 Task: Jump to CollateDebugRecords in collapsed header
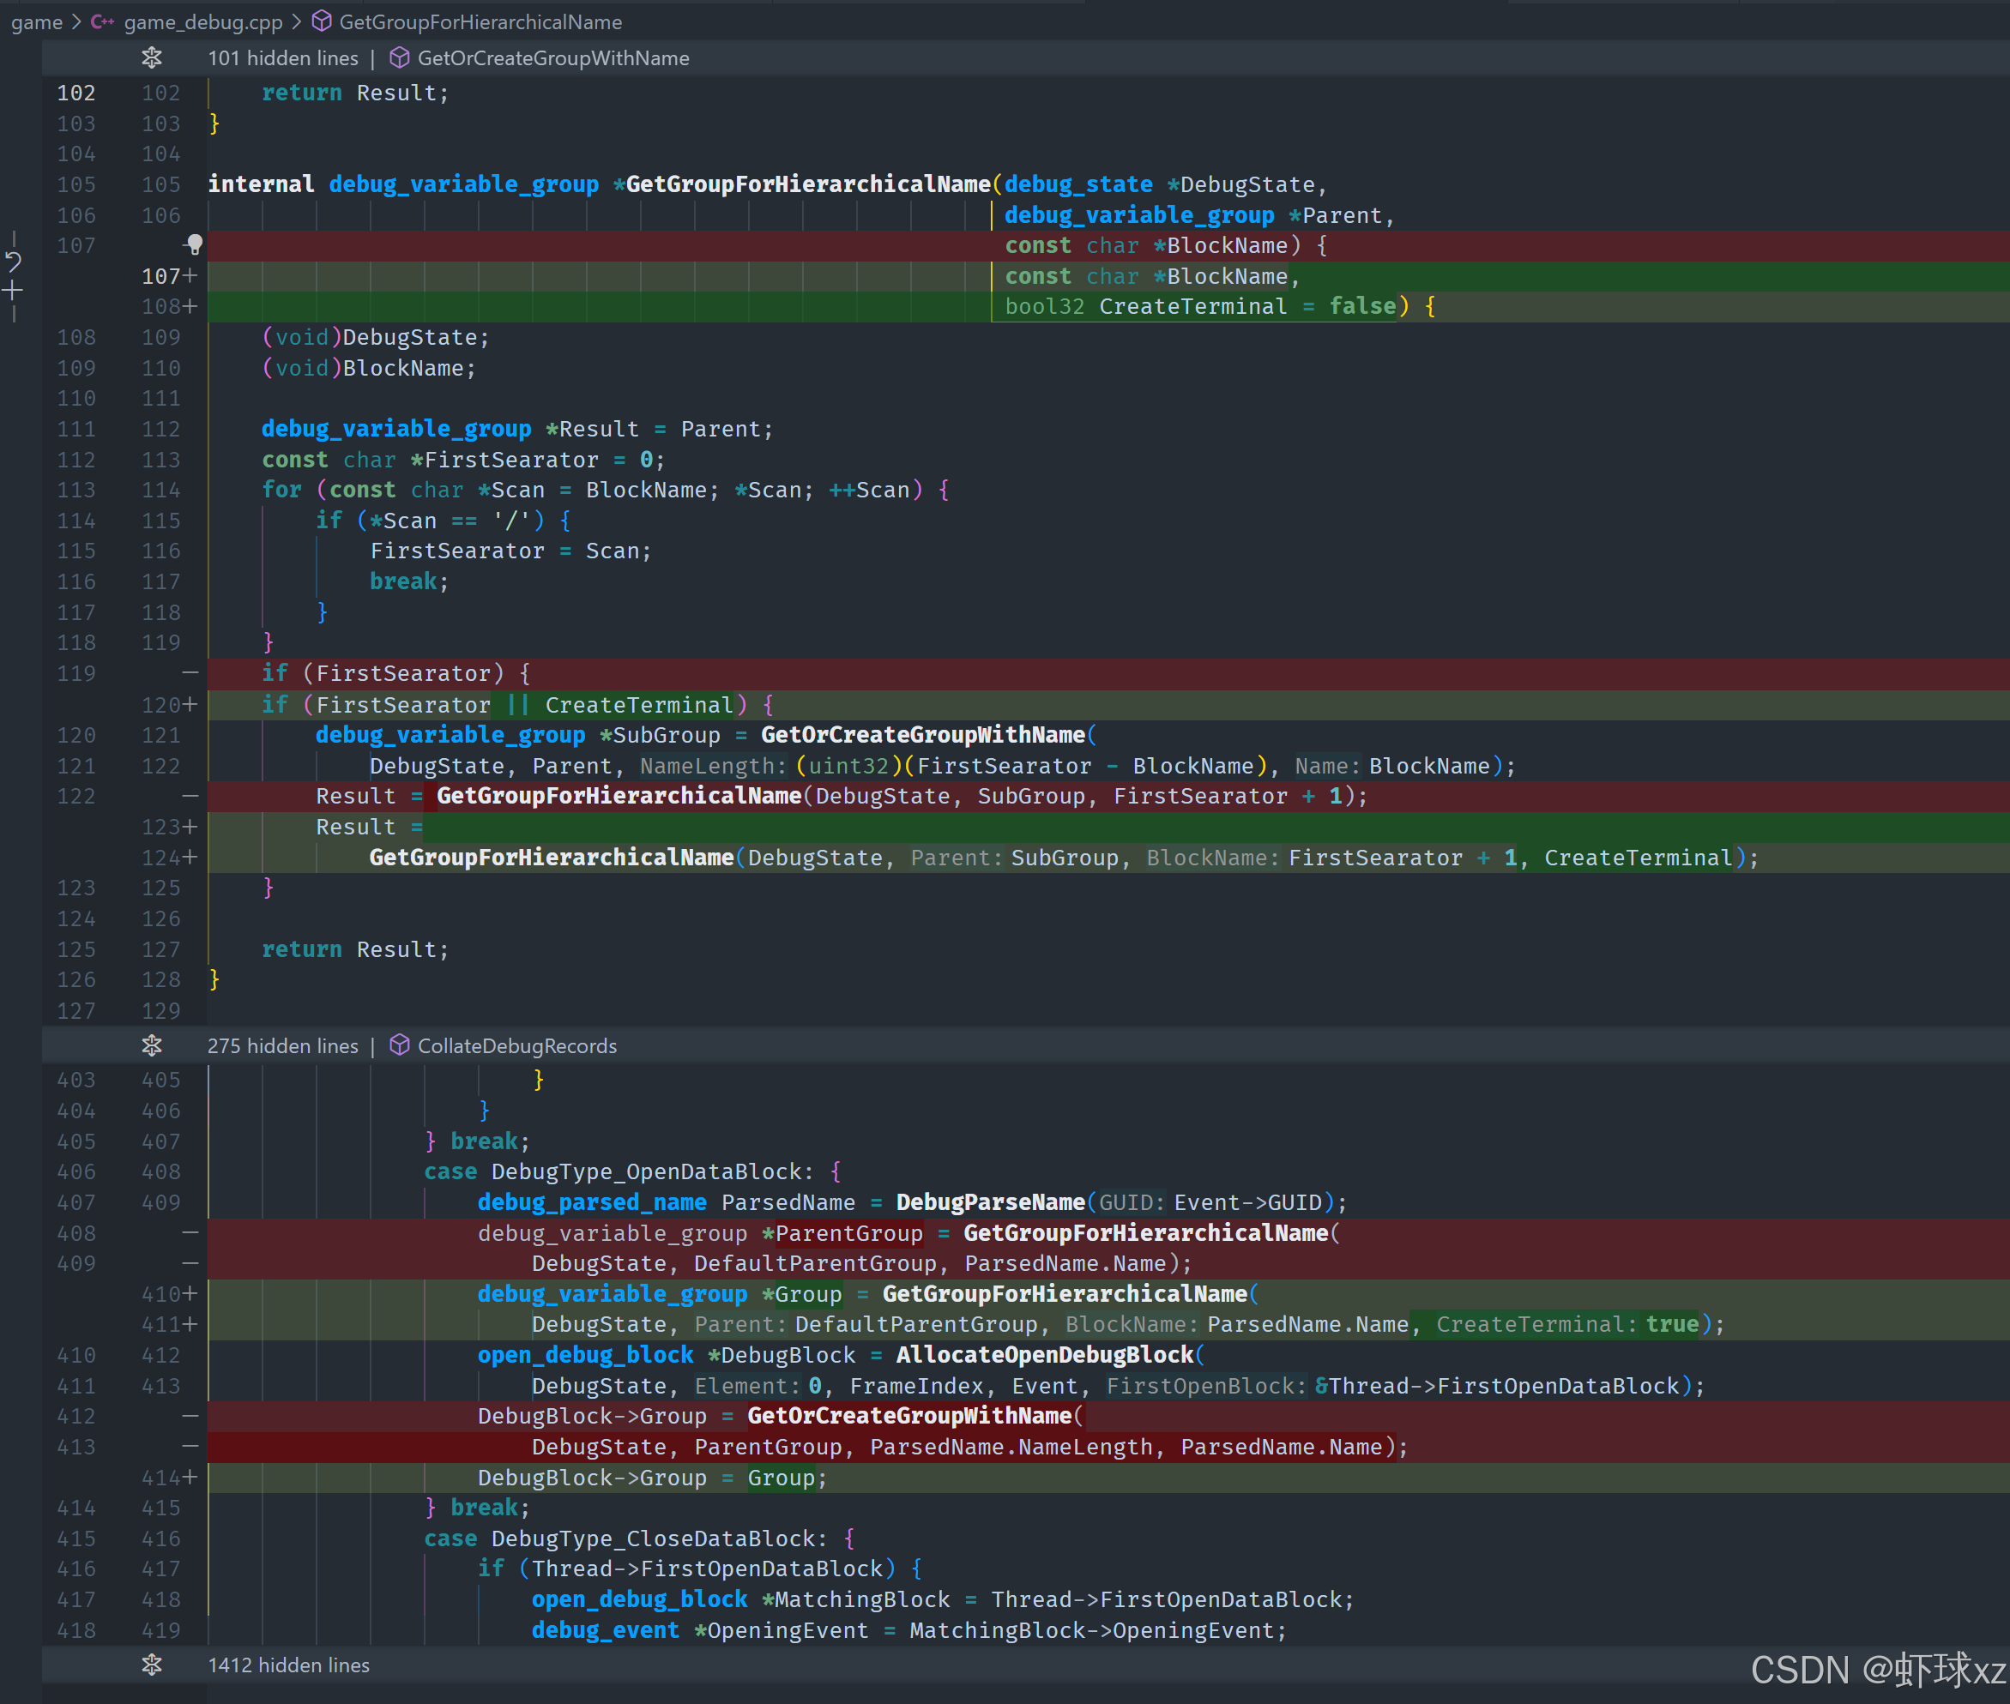click(517, 1045)
